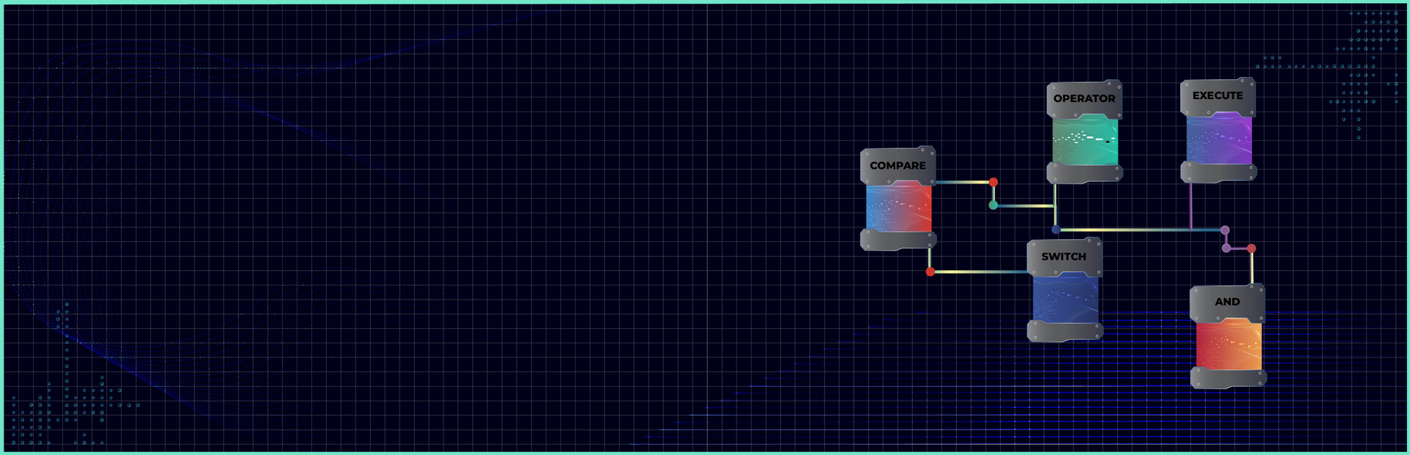Image resolution: width=1410 pixels, height=455 pixels.
Task: Click the OPERATOR label text
Action: point(1084,98)
